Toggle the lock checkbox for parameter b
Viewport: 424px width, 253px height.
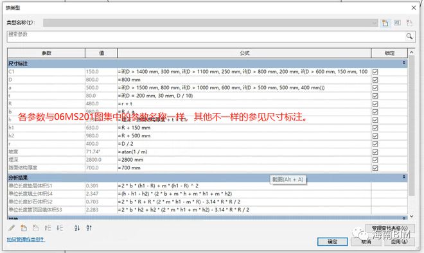pos(375,112)
